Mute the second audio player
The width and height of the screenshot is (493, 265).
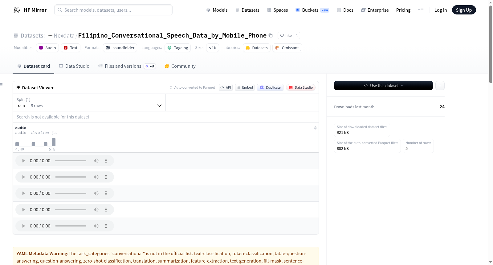(x=96, y=177)
